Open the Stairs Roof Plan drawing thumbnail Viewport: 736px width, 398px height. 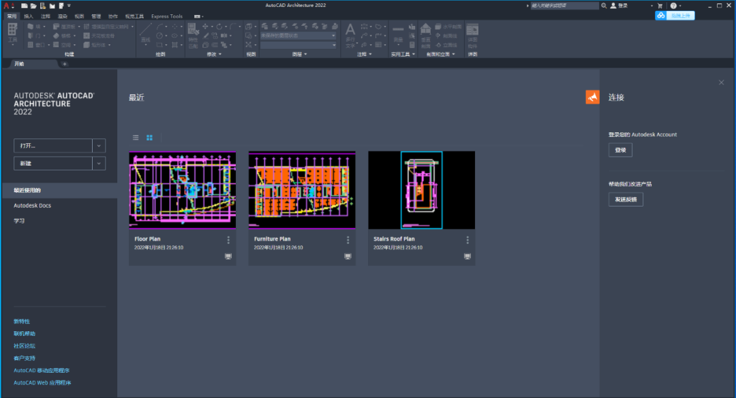click(422, 190)
